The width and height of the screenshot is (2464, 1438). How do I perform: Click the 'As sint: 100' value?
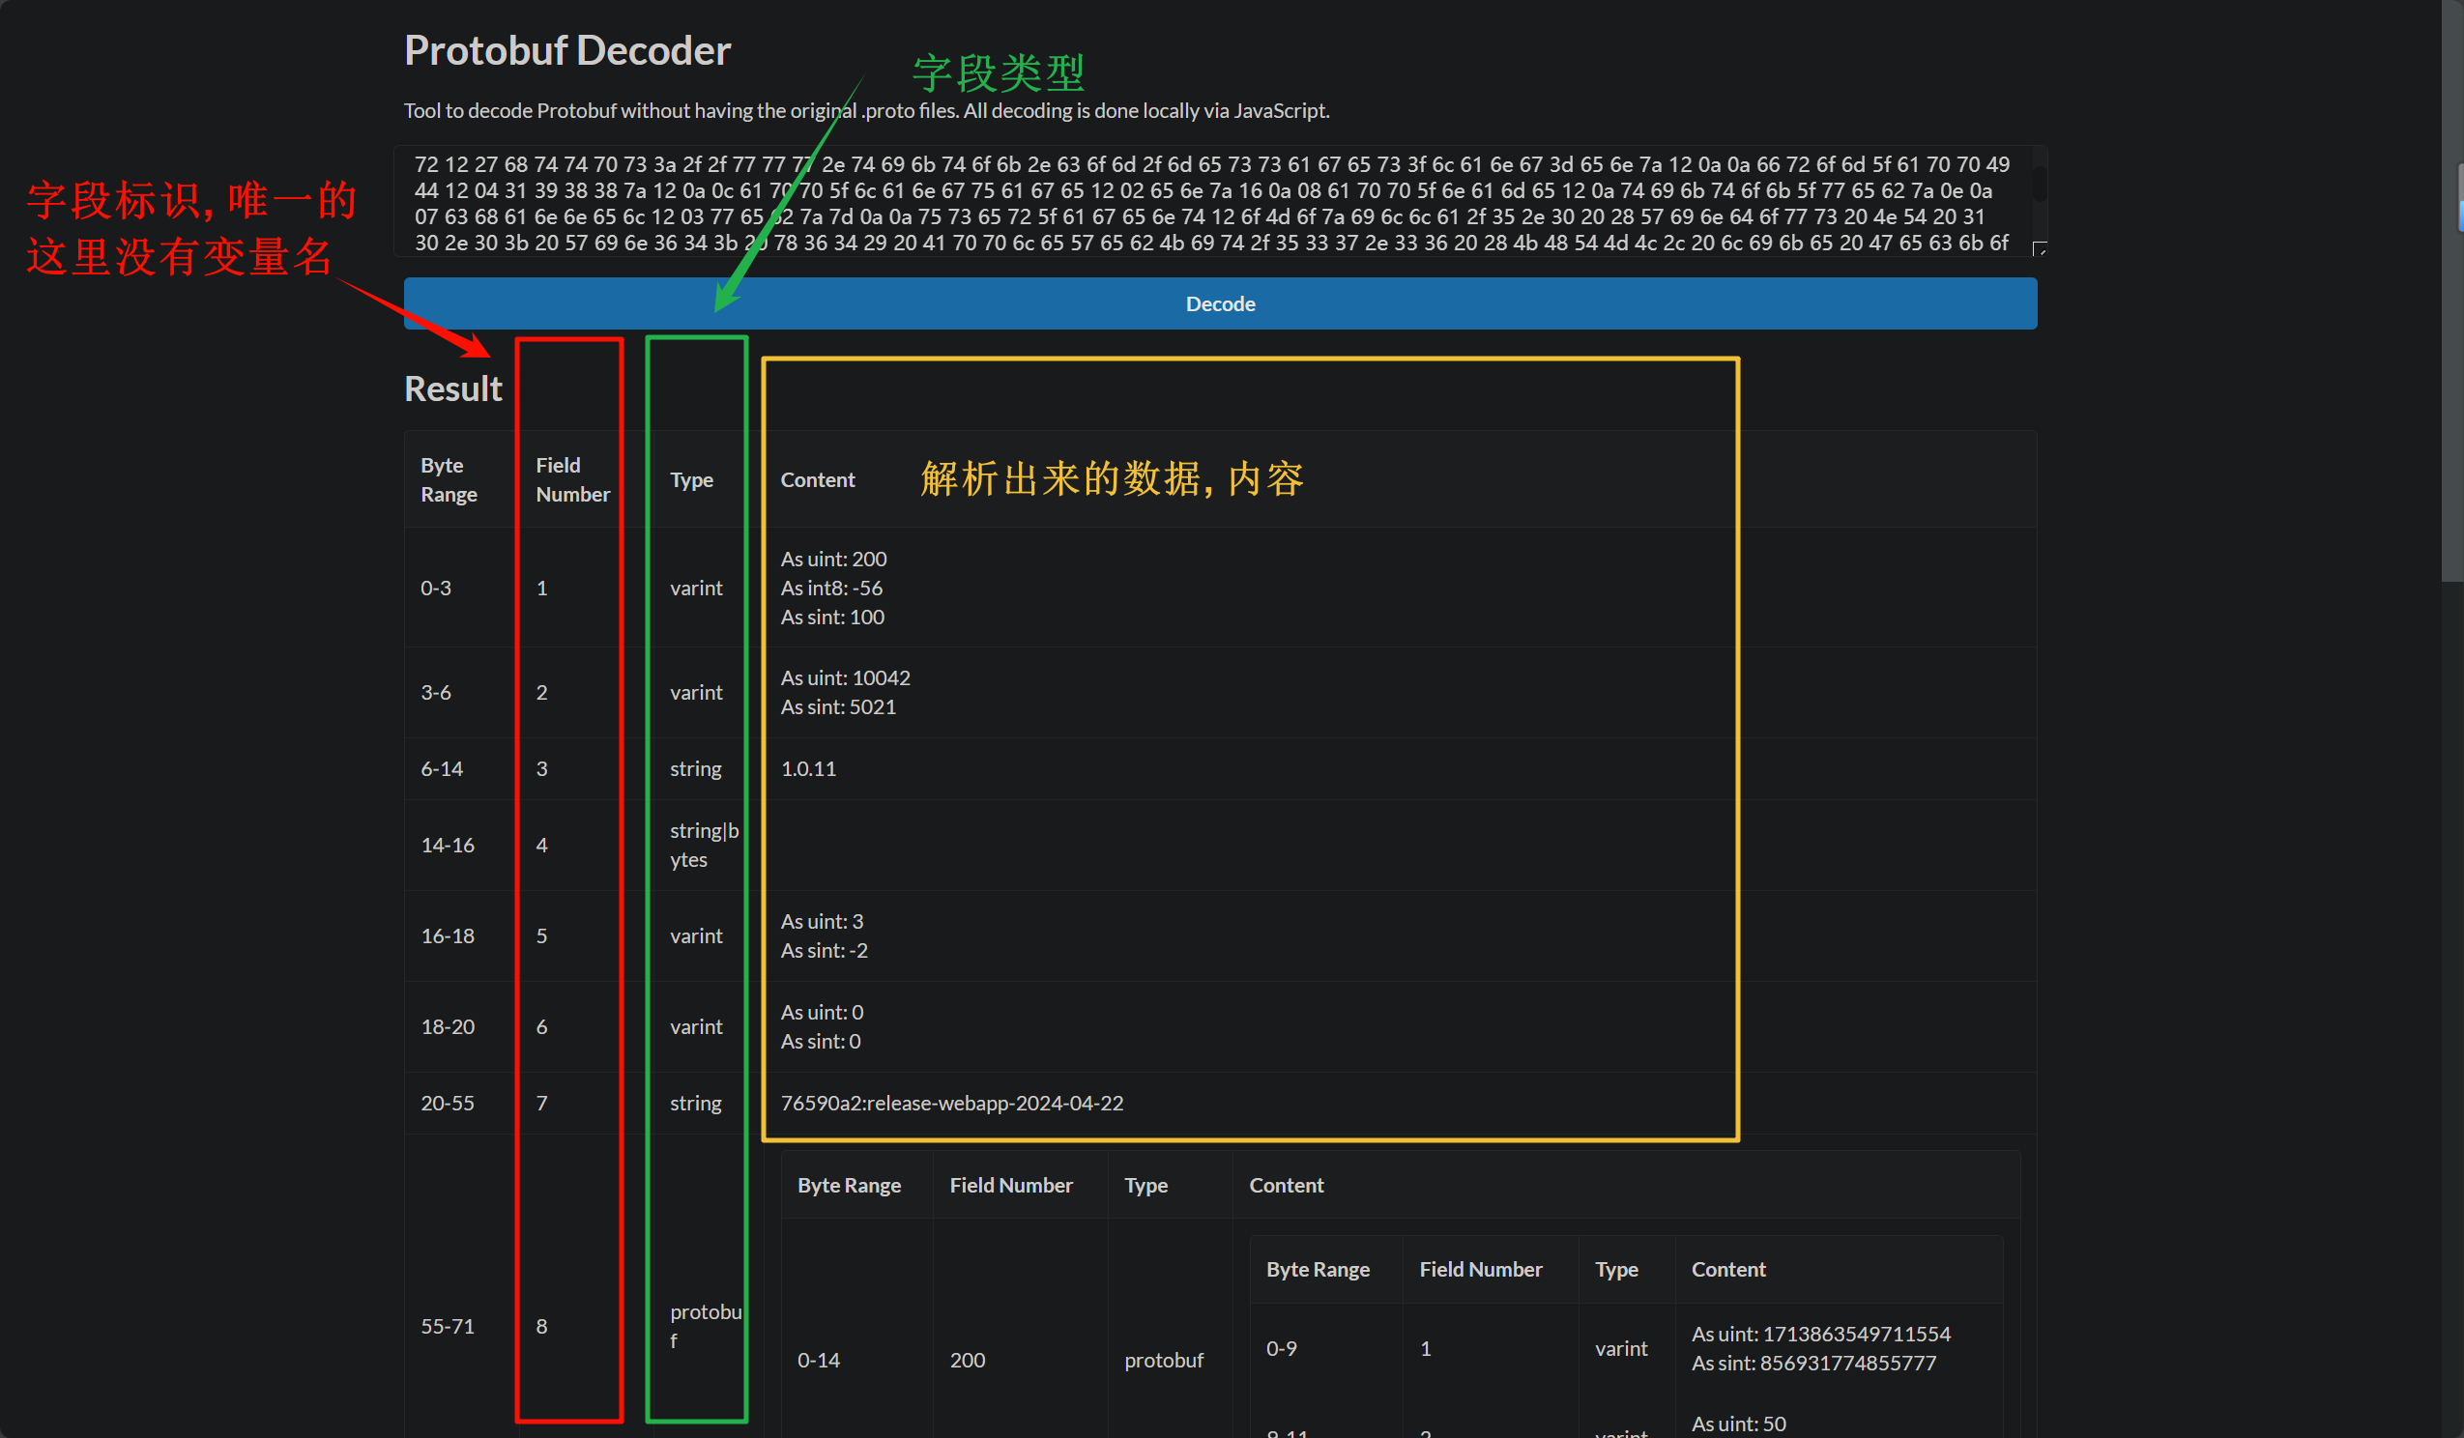pyautogui.click(x=832, y=617)
